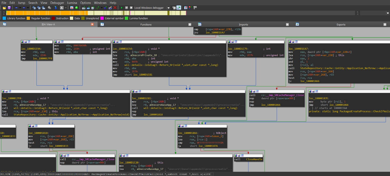Click the Imports window icon on its tab
Screen dimensions: 390x176
click(x=200, y=24)
